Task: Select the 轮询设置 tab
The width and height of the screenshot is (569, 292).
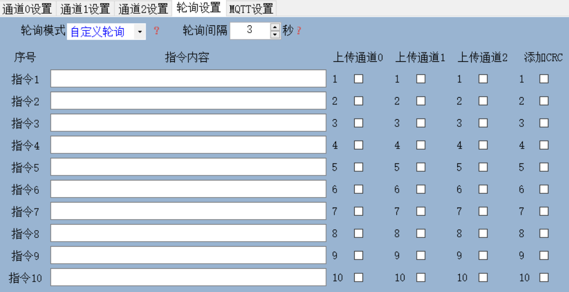Action: tap(199, 8)
